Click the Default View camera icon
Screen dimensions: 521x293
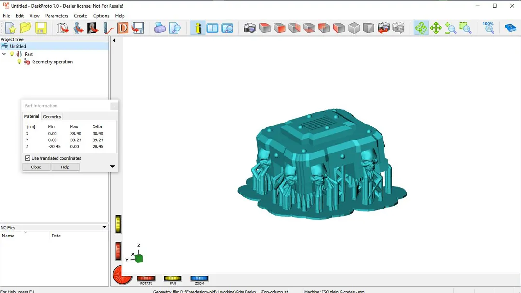pyautogui.click(x=249, y=28)
